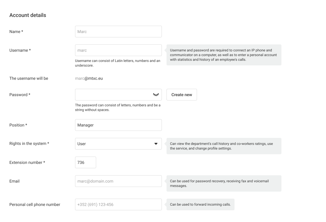Click the Extension number field showing 736
Viewport: 326px width, 222px height.
pyautogui.click(x=85, y=162)
